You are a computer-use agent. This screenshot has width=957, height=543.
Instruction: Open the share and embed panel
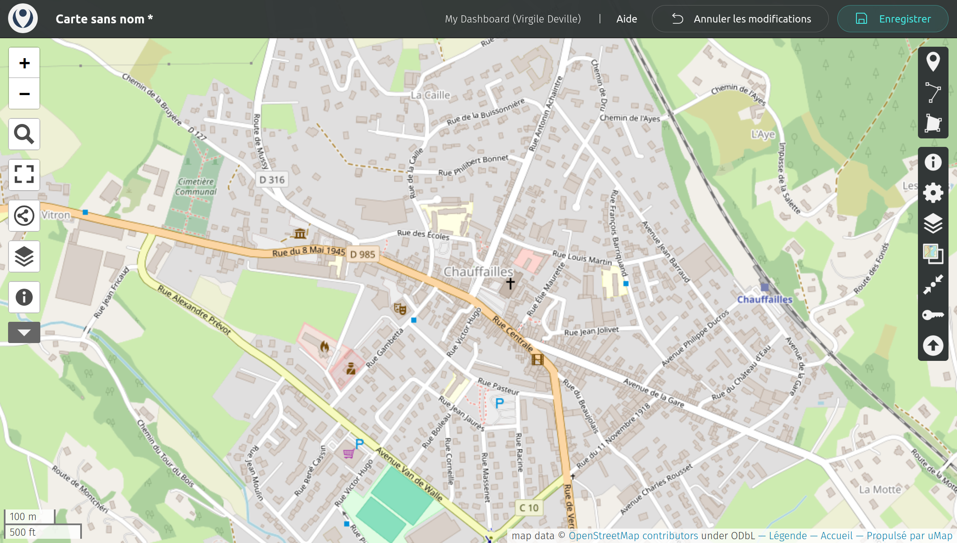click(x=24, y=216)
